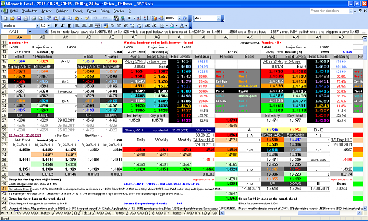Click the horizontal scrollbar thumb
This screenshot has height=221, width=368.
point(319,213)
